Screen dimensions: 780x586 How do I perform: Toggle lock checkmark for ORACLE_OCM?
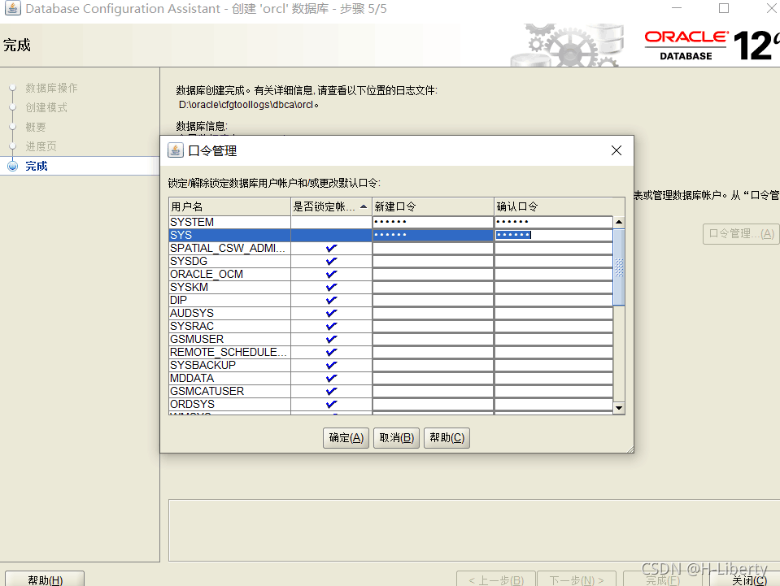point(331,274)
